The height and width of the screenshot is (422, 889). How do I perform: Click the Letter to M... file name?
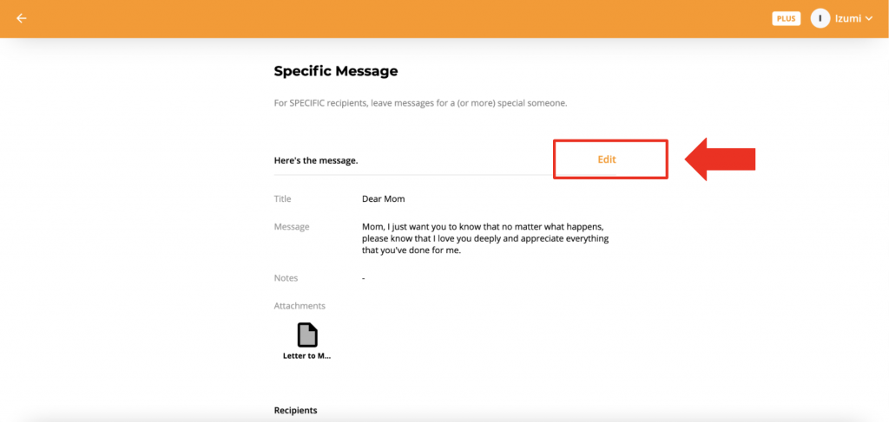point(306,356)
